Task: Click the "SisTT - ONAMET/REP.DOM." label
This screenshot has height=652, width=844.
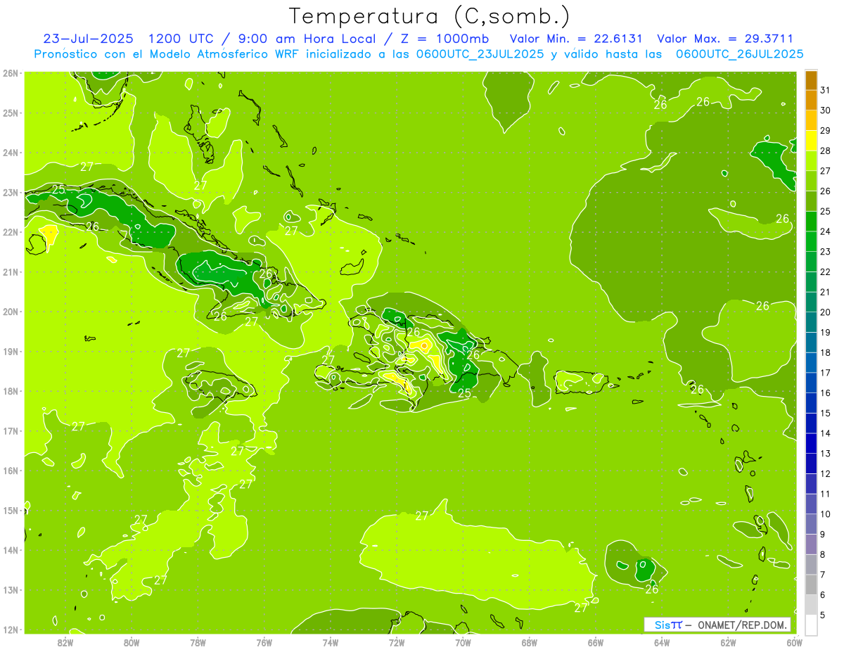Action: 717,625
